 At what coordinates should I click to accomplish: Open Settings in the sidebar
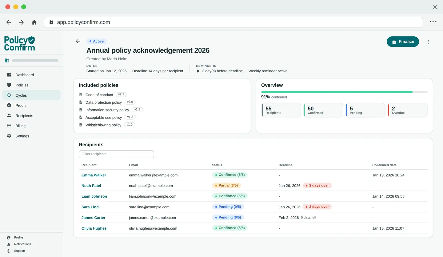pos(31,136)
